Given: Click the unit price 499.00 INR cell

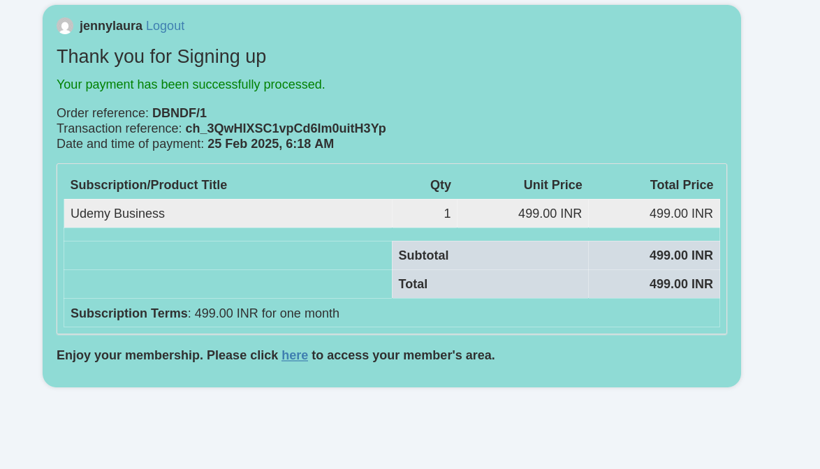Looking at the screenshot, I should pyautogui.click(x=523, y=214).
